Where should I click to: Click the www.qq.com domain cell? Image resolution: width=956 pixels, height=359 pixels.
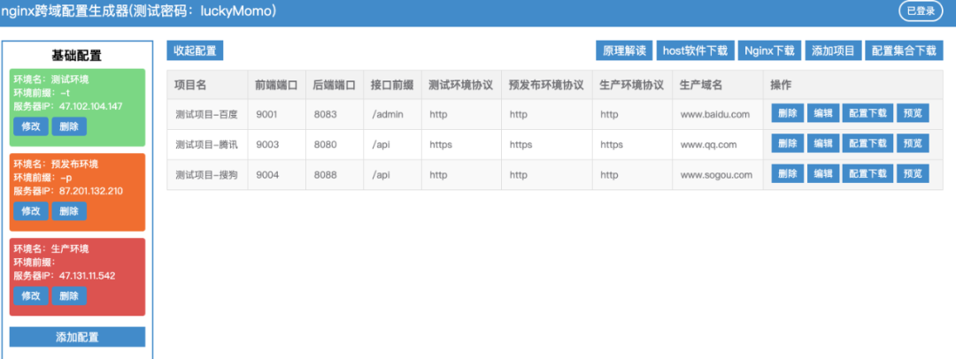[718, 144]
